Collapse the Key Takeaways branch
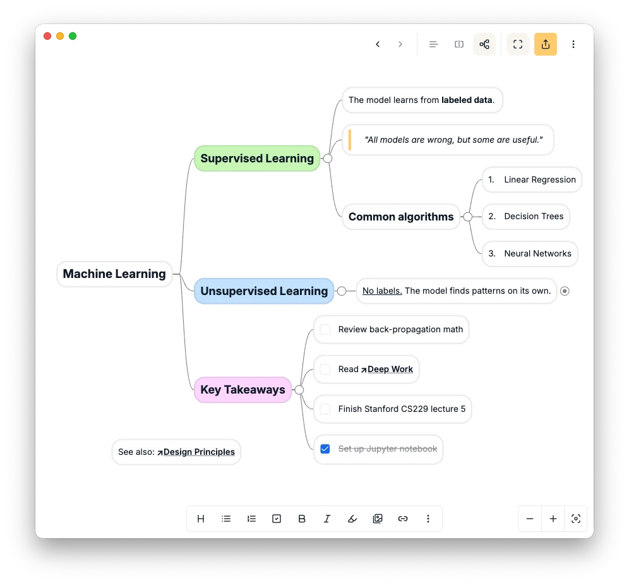This screenshot has height=585, width=629. 300,390
